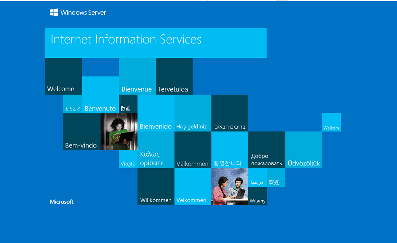Viewport: 397px width, 243px height.
Task: Click the Добро пожаловать tile
Action: 267,150
